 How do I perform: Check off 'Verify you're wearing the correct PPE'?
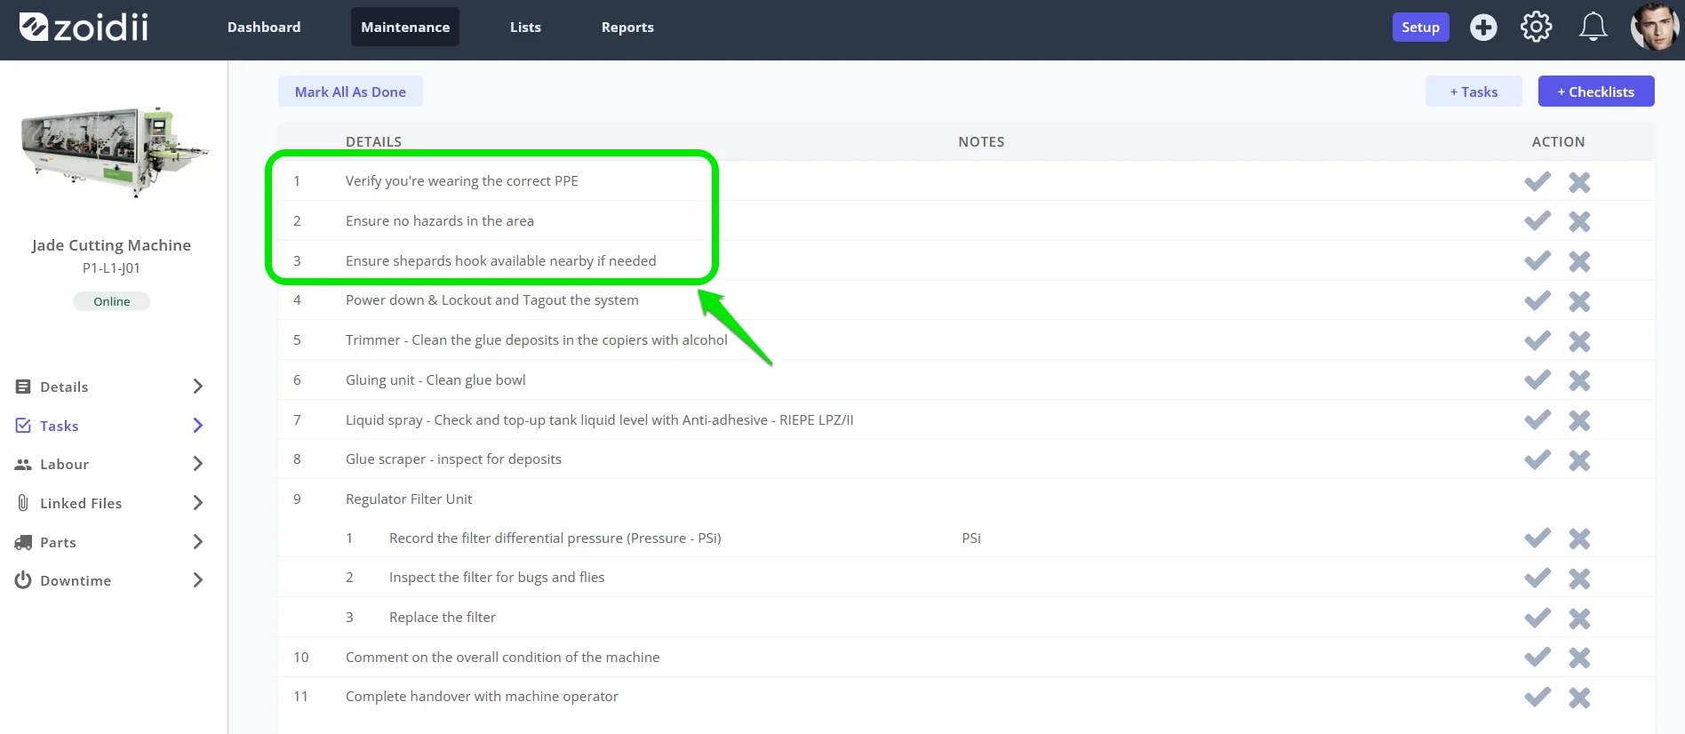point(1537,181)
